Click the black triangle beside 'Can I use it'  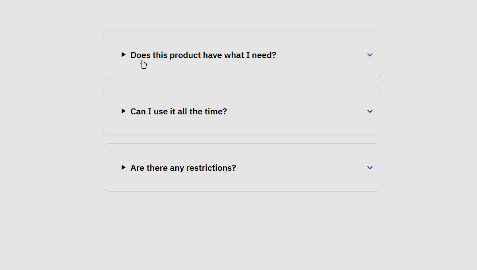pyautogui.click(x=124, y=111)
